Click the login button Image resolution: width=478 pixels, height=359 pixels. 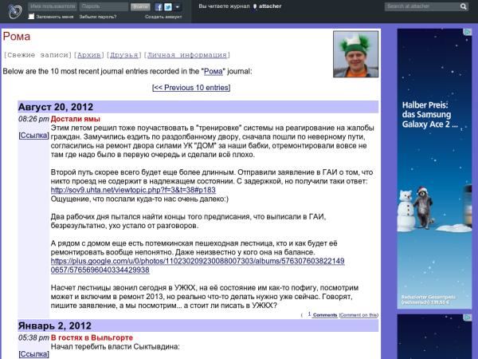[140, 6]
